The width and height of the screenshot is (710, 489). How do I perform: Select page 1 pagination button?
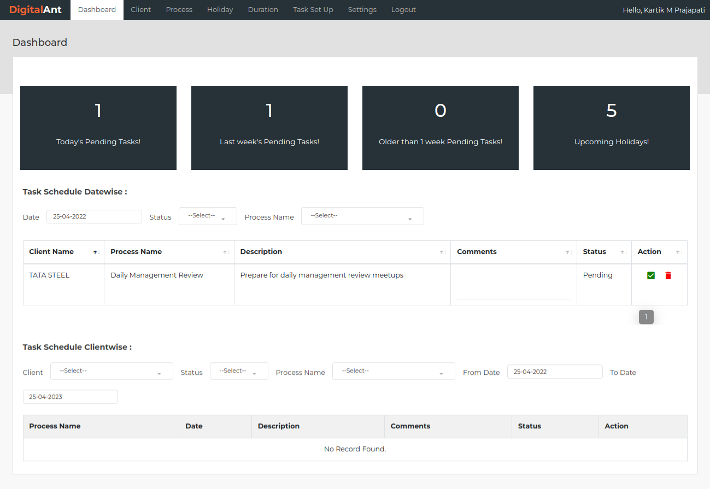click(x=646, y=317)
